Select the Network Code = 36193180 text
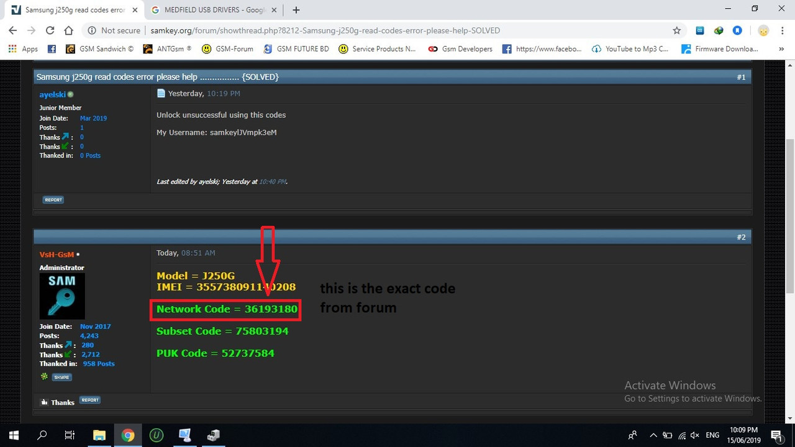 pyautogui.click(x=227, y=309)
